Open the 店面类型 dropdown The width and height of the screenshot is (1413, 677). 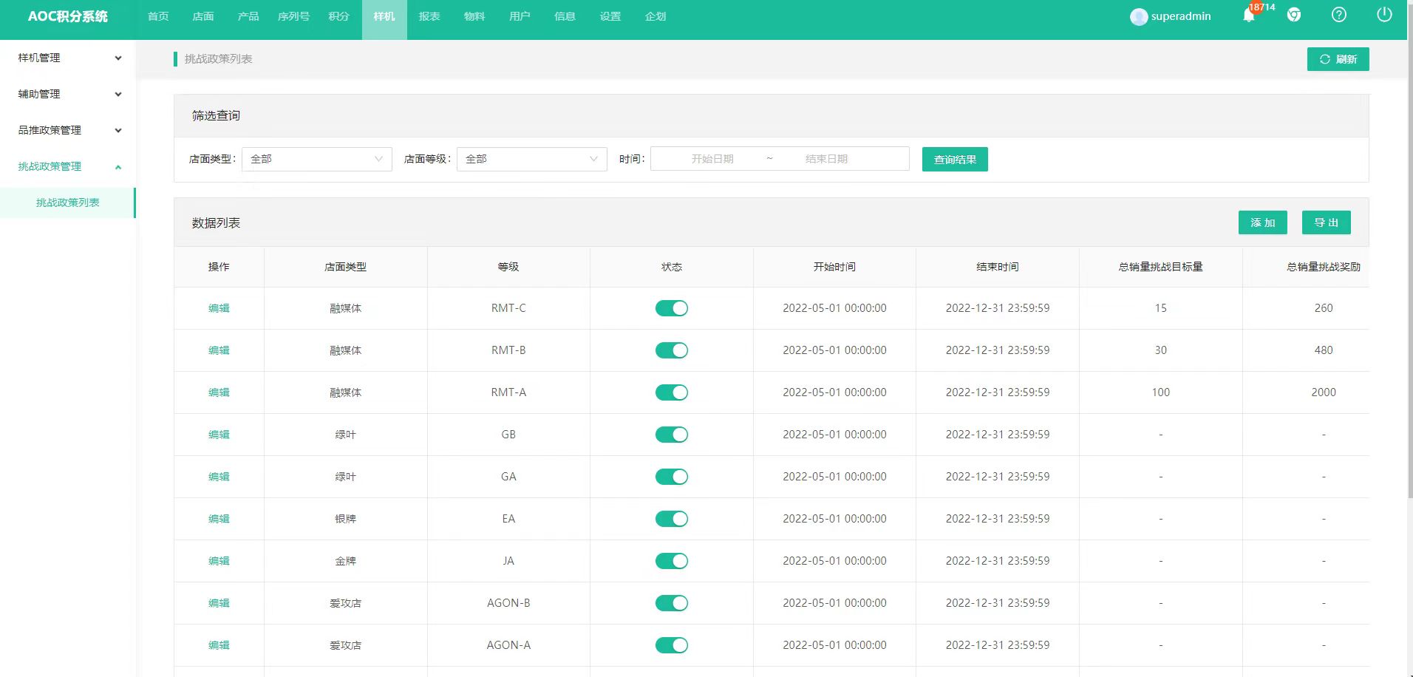(x=317, y=159)
